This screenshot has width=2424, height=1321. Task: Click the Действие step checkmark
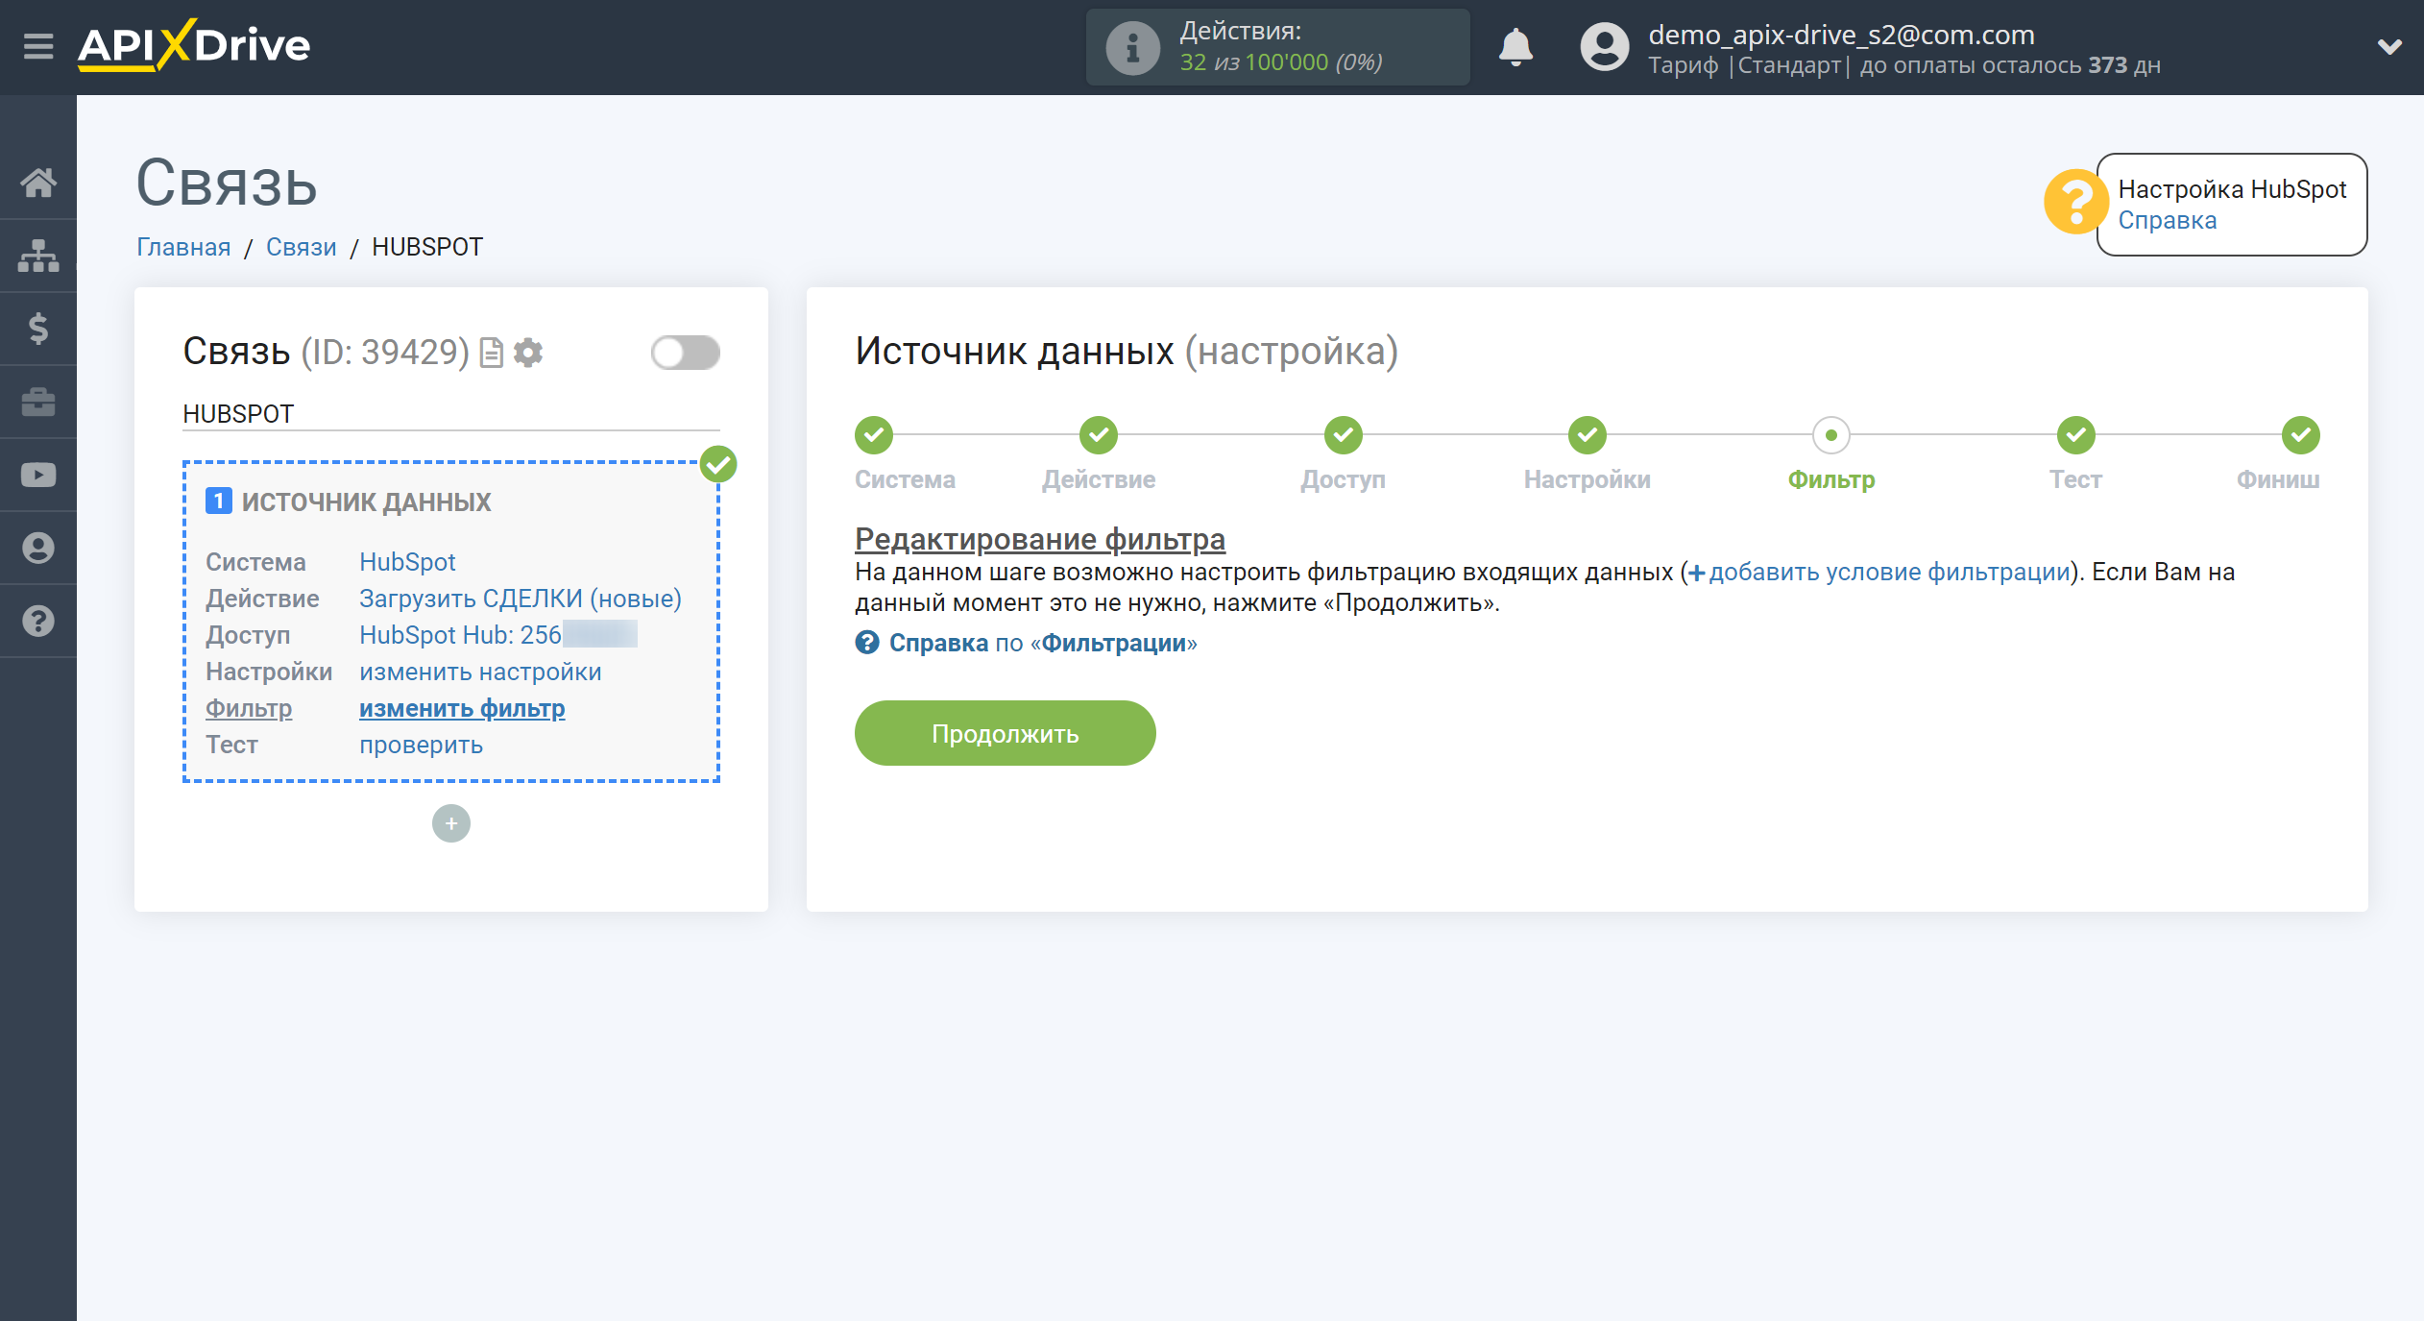click(1099, 435)
